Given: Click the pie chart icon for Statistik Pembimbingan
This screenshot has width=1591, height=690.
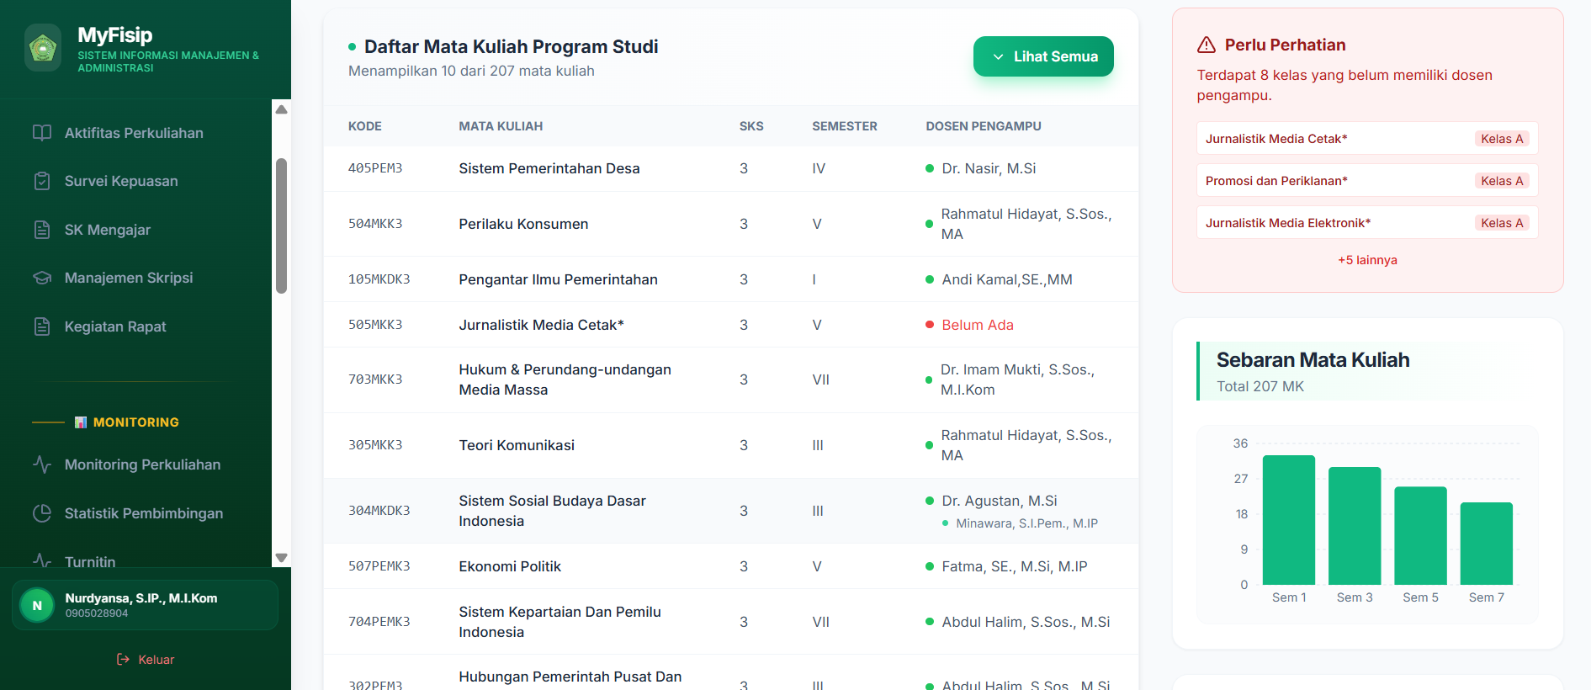Looking at the screenshot, I should (42, 513).
